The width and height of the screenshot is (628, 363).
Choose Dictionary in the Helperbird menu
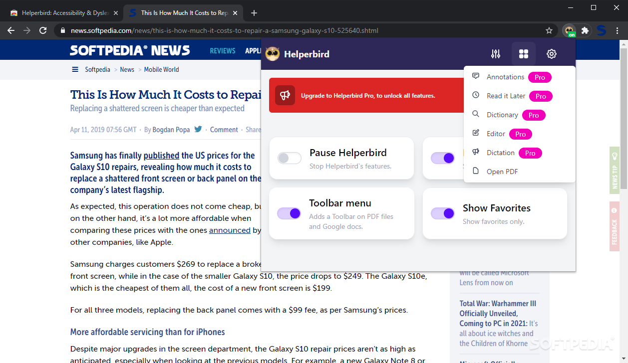tap(519, 115)
